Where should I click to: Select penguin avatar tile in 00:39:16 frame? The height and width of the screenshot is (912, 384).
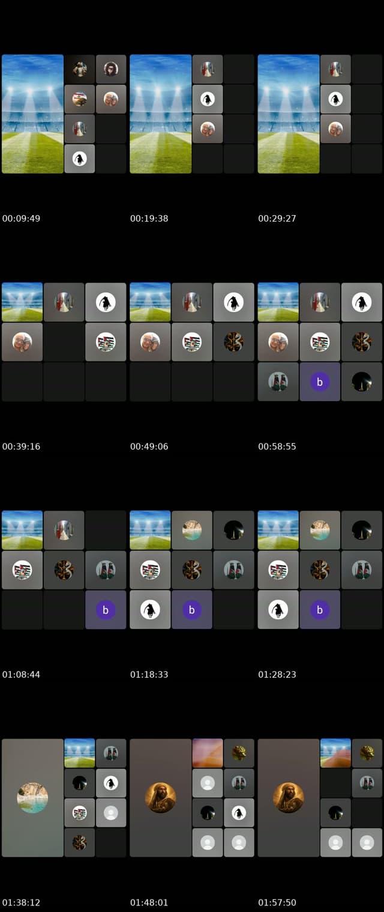[106, 302]
